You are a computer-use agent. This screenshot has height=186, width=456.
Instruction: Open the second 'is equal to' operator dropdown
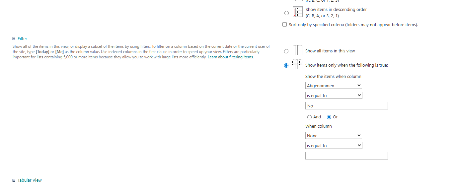pyautogui.click(x=334, y=146)
